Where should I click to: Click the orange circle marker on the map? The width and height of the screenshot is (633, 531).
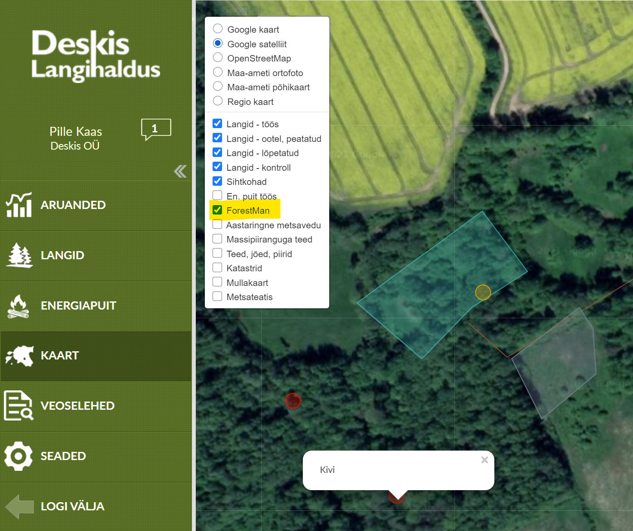[x=483, y=292]
